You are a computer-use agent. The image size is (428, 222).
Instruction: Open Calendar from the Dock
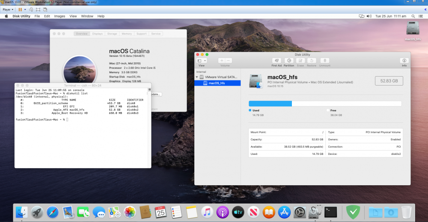click(x=161, y=212)
